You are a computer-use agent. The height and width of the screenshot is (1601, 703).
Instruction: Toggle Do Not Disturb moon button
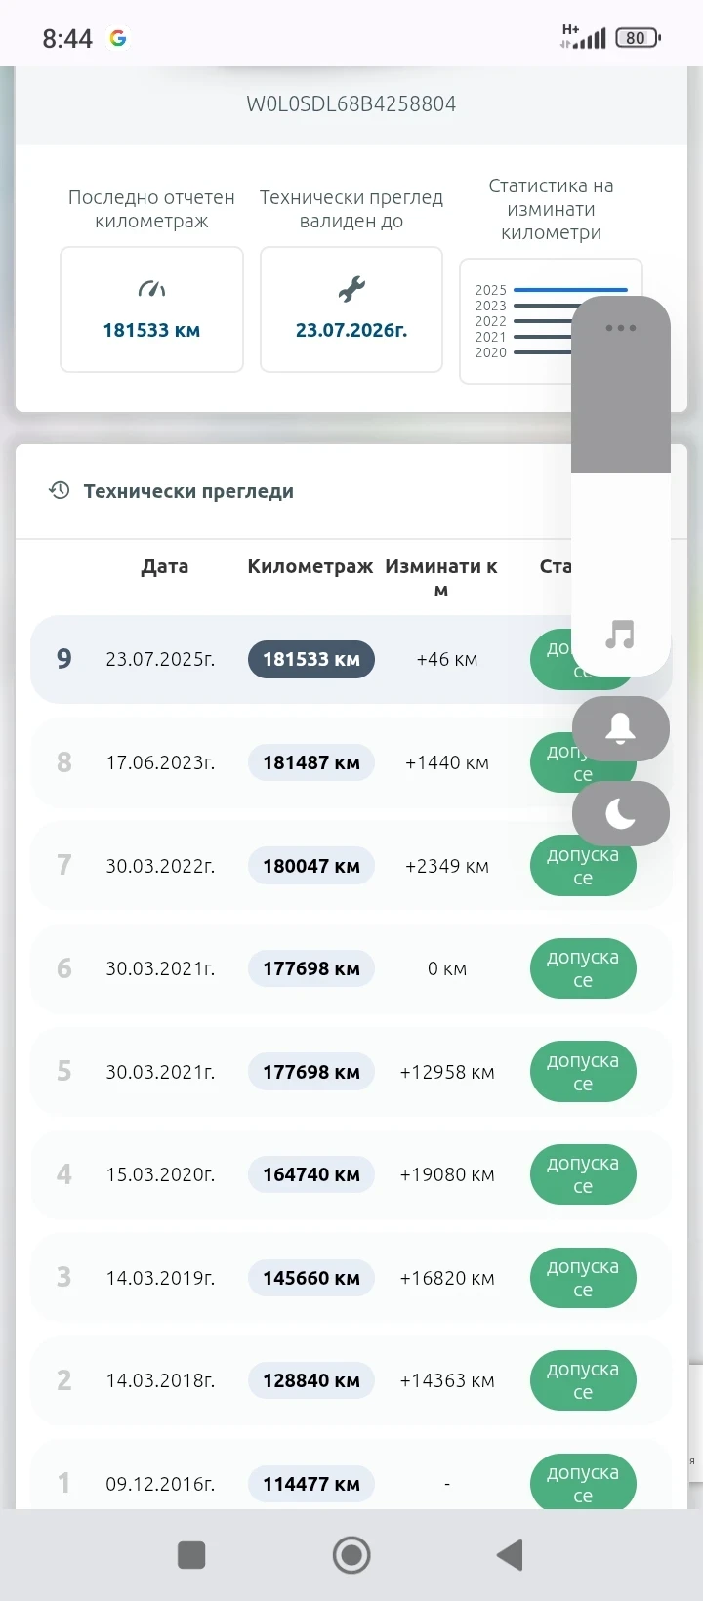pyautogui.click(x=620, y=813)
